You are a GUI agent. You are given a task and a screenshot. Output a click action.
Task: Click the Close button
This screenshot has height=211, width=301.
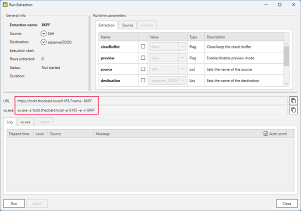[286, 203]
